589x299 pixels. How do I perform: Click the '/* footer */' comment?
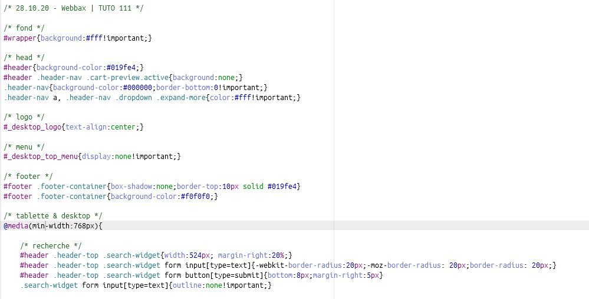[x=28, y=177]
